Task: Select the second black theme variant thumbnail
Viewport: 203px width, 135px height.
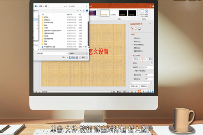Action: pyautogui.click(x=132, y=13)
